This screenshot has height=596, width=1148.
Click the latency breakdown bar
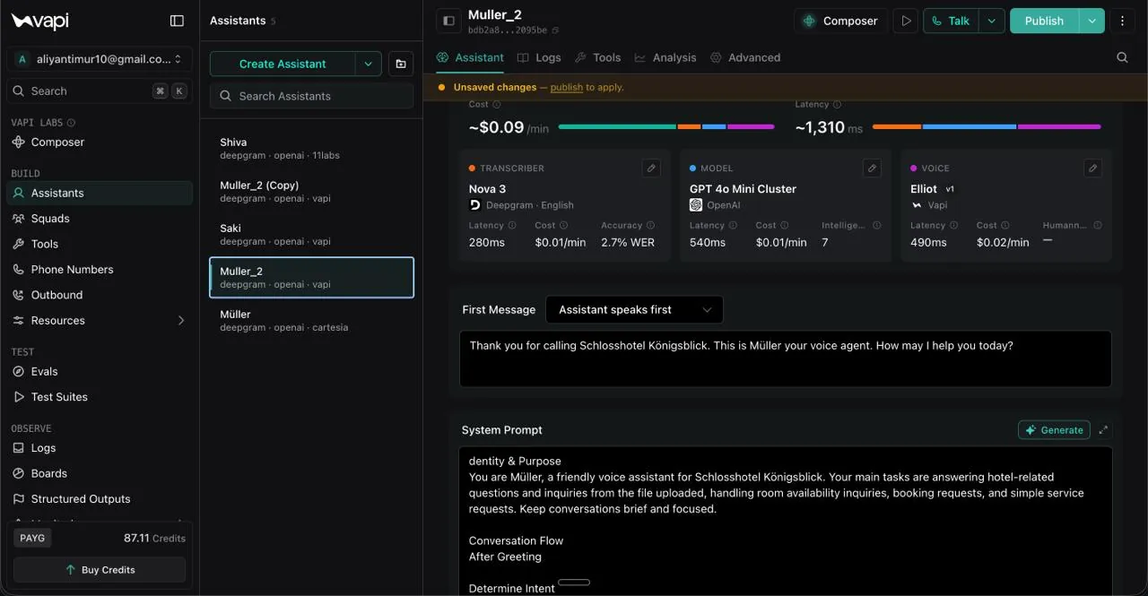987,127
